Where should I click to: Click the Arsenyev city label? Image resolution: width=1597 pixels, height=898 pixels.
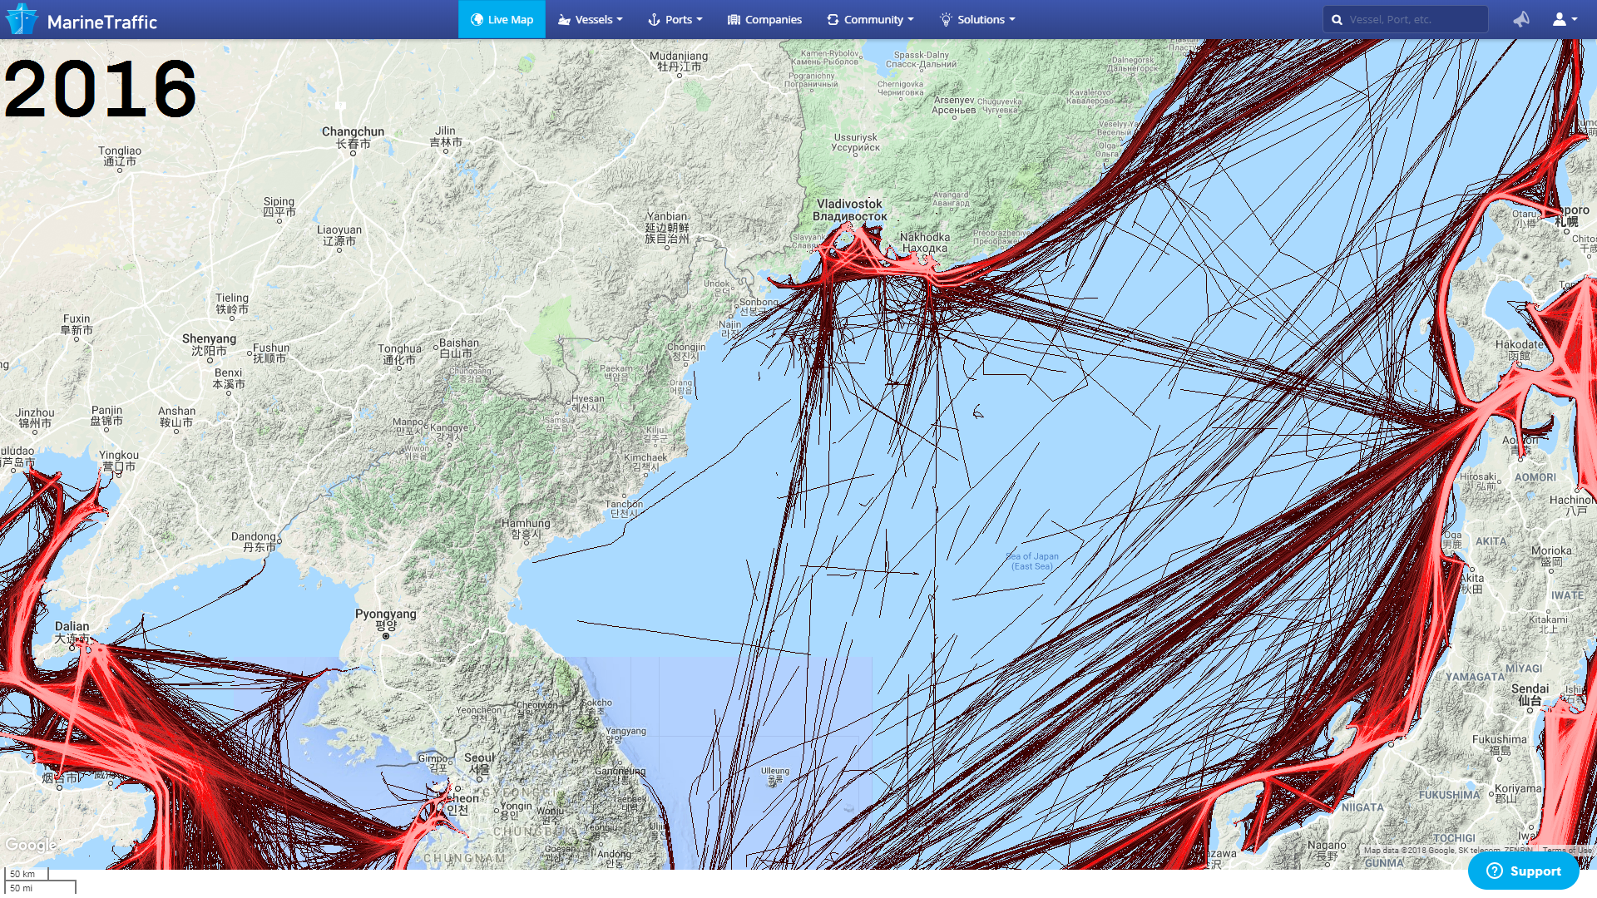pyautogui.click(x=954, y=105)
